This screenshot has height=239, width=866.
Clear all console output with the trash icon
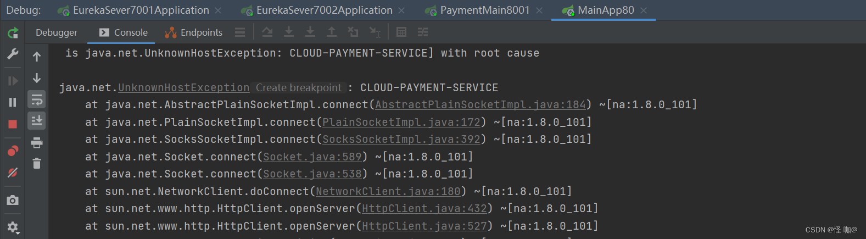[37, 163]
